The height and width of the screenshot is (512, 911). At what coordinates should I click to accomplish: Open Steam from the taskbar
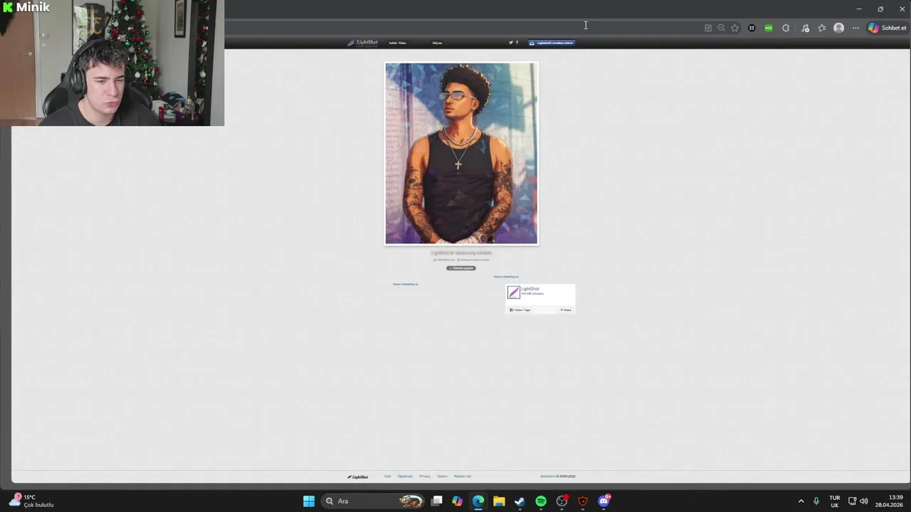pyautogui.click(x=520, y=501)
